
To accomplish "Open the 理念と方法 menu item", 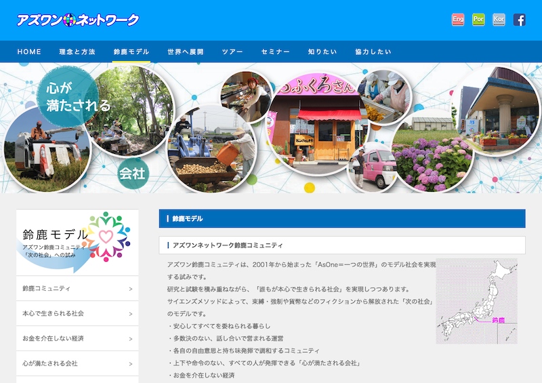I will [x=77, y=52].
